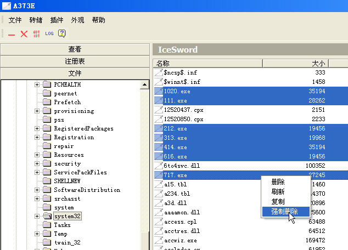Viewport: 348px width, 250px height.
Task: Expand the Registration folder node
Action: coord(37,138)
